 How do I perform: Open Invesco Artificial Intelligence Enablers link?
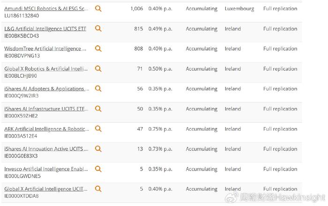(46, 169)
